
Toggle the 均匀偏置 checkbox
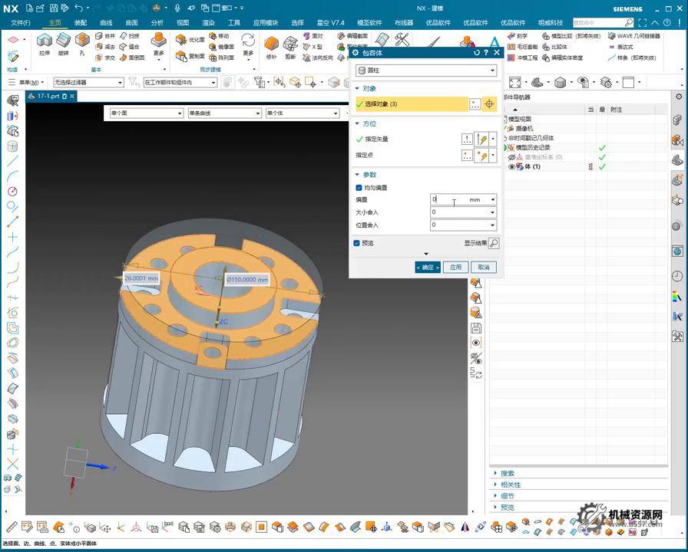pyautogui.click(x=359, y=187)
